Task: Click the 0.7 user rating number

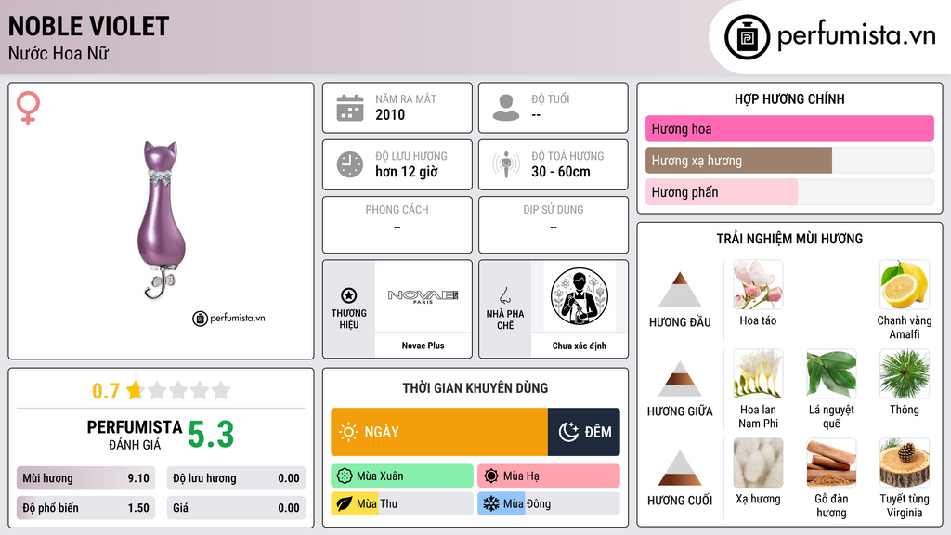Action: tap(106, 391)
